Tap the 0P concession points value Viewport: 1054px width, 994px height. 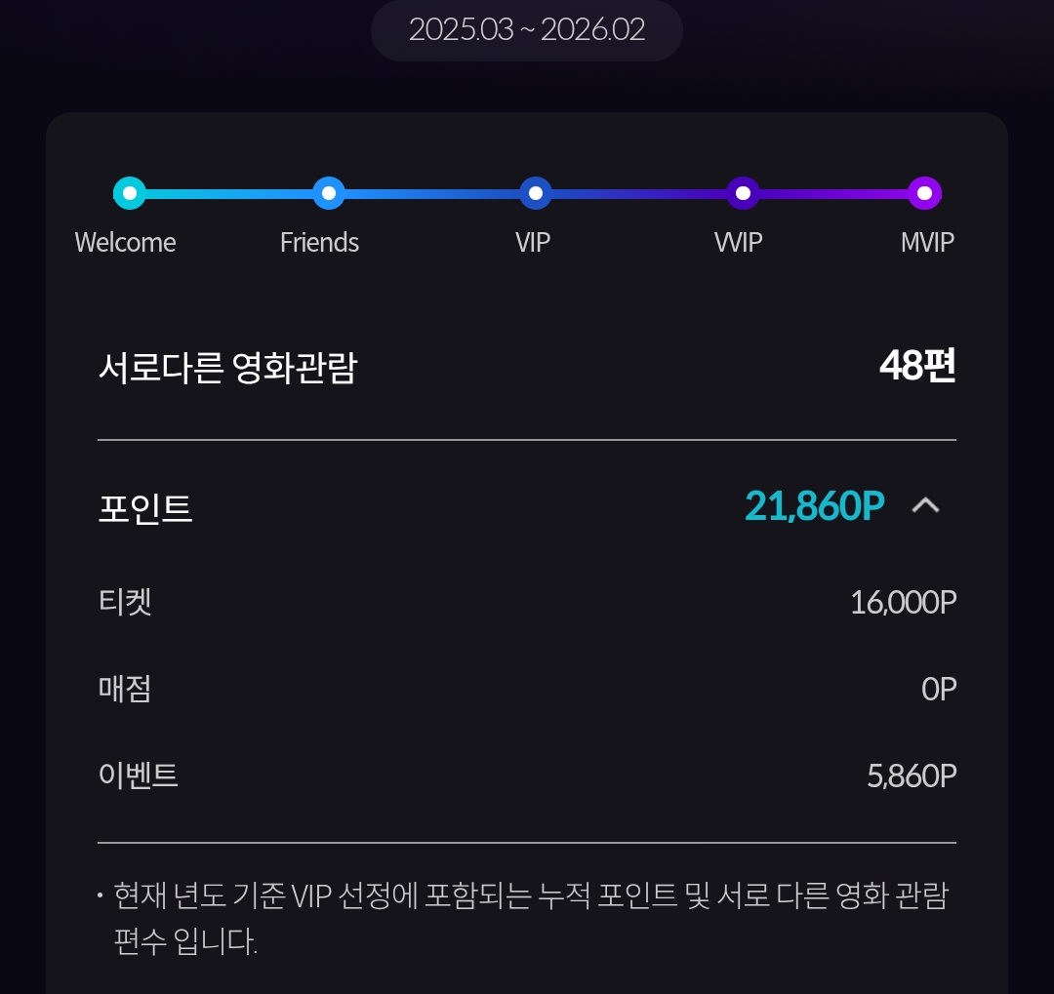(939, 690)
